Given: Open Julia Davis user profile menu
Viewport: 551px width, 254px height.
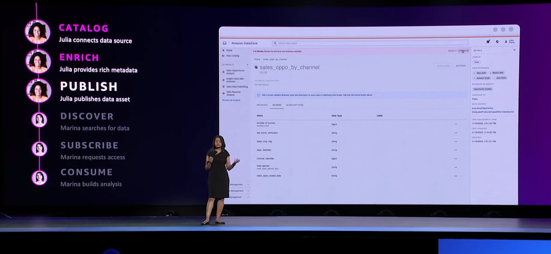Looking at the screenshot, I should click(x=510, y=42).
